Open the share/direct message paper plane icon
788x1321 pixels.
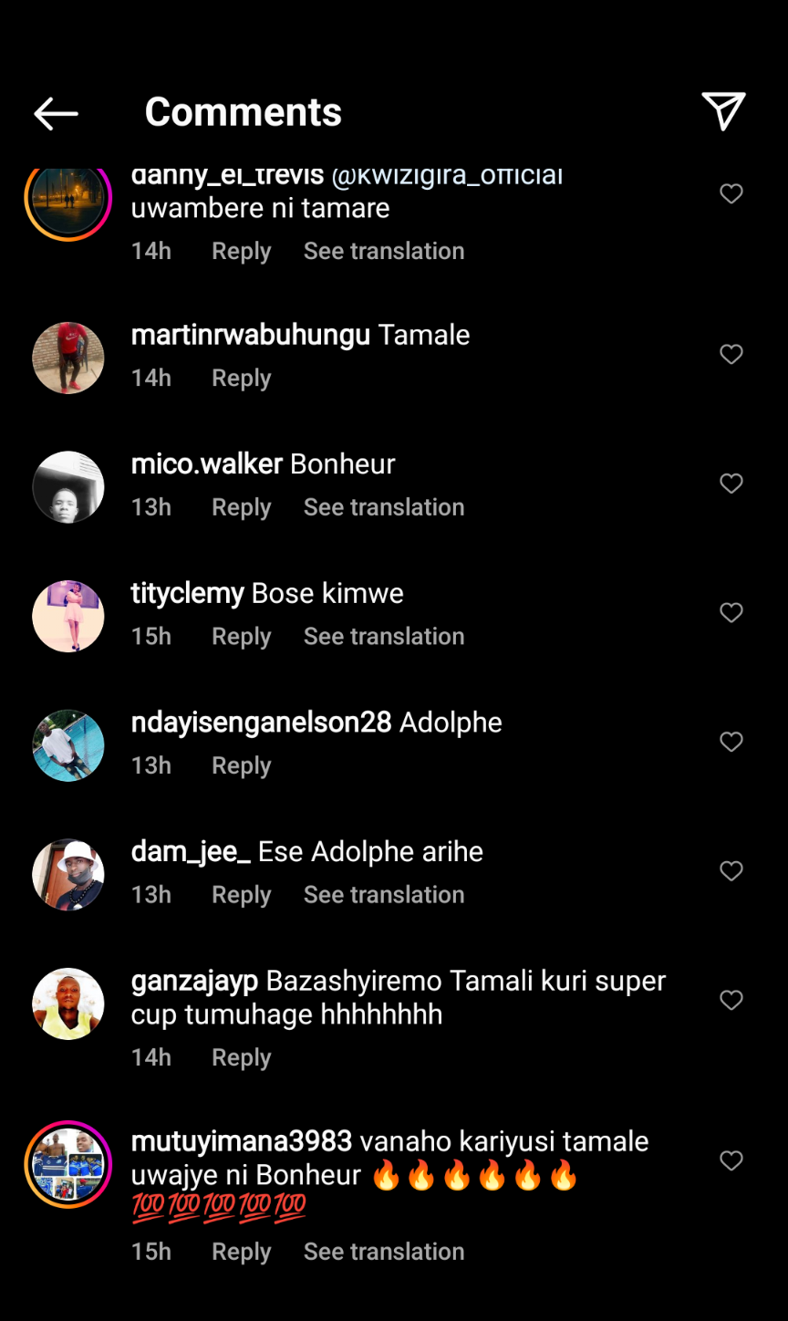pos(723,111)
